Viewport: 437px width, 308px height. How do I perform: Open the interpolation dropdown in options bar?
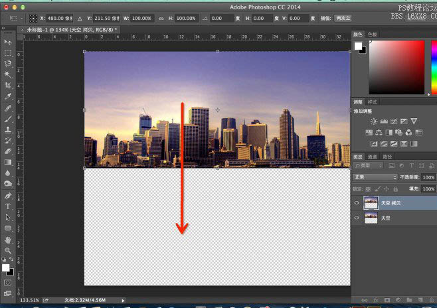[343, 19]
